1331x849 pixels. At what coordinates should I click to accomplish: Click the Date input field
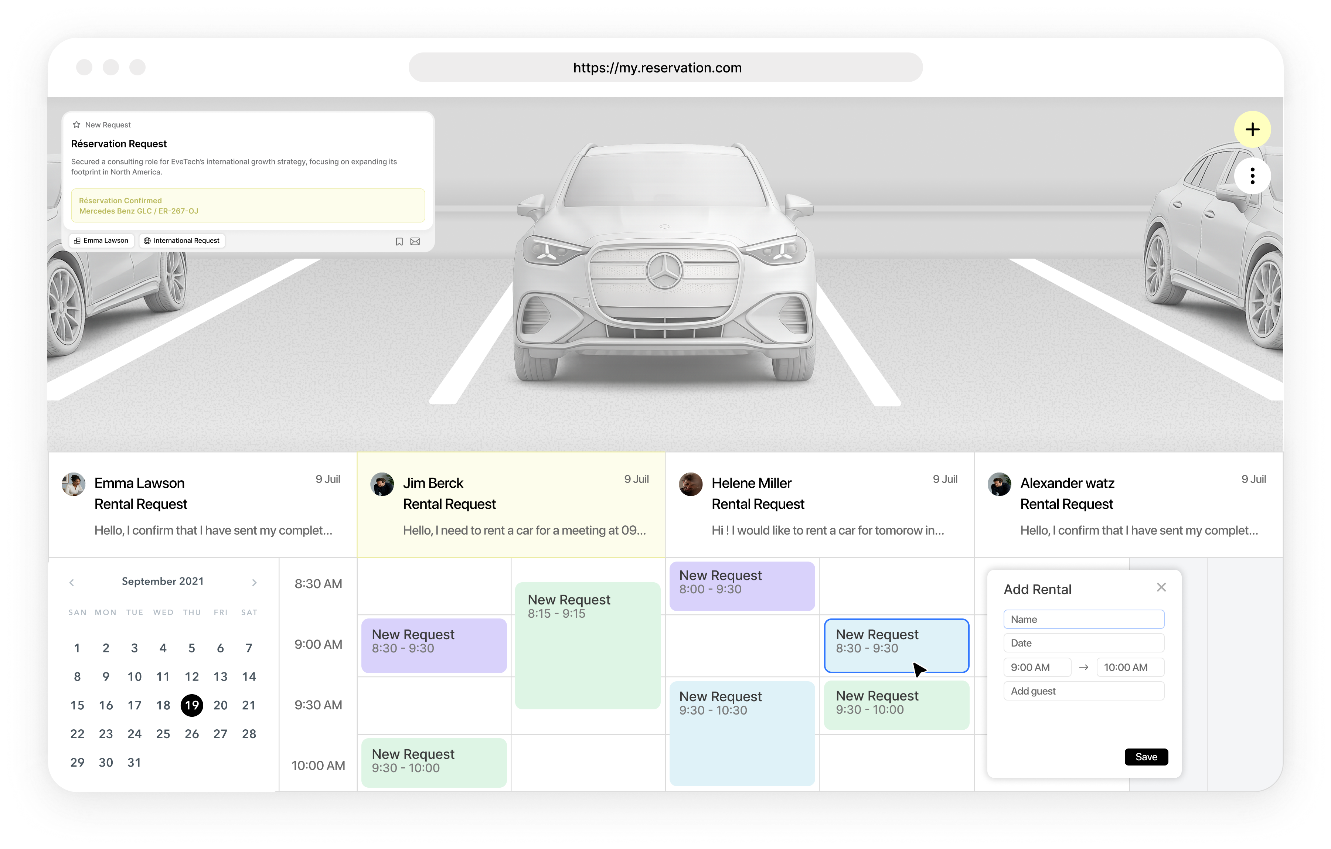[1083, 643]
